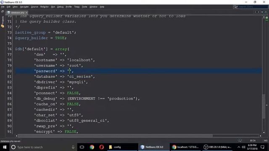This screenshot has width=269, height=151.
Task: Click the 'password' key text
Action: 45,71
